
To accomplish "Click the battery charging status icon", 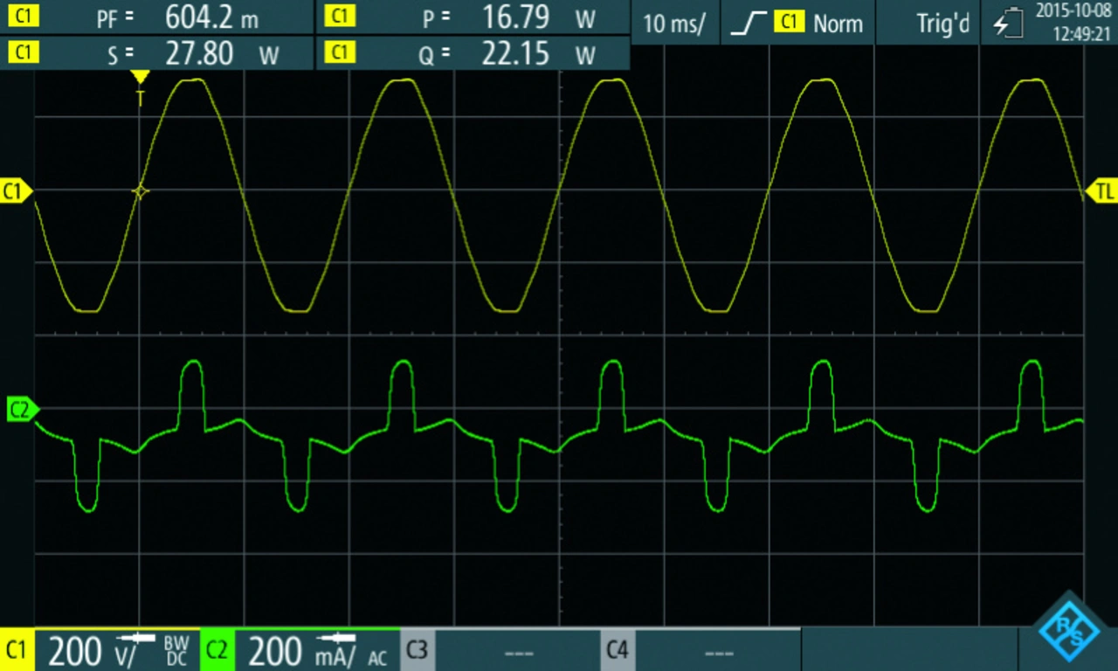I will (x=1008, y=24).
